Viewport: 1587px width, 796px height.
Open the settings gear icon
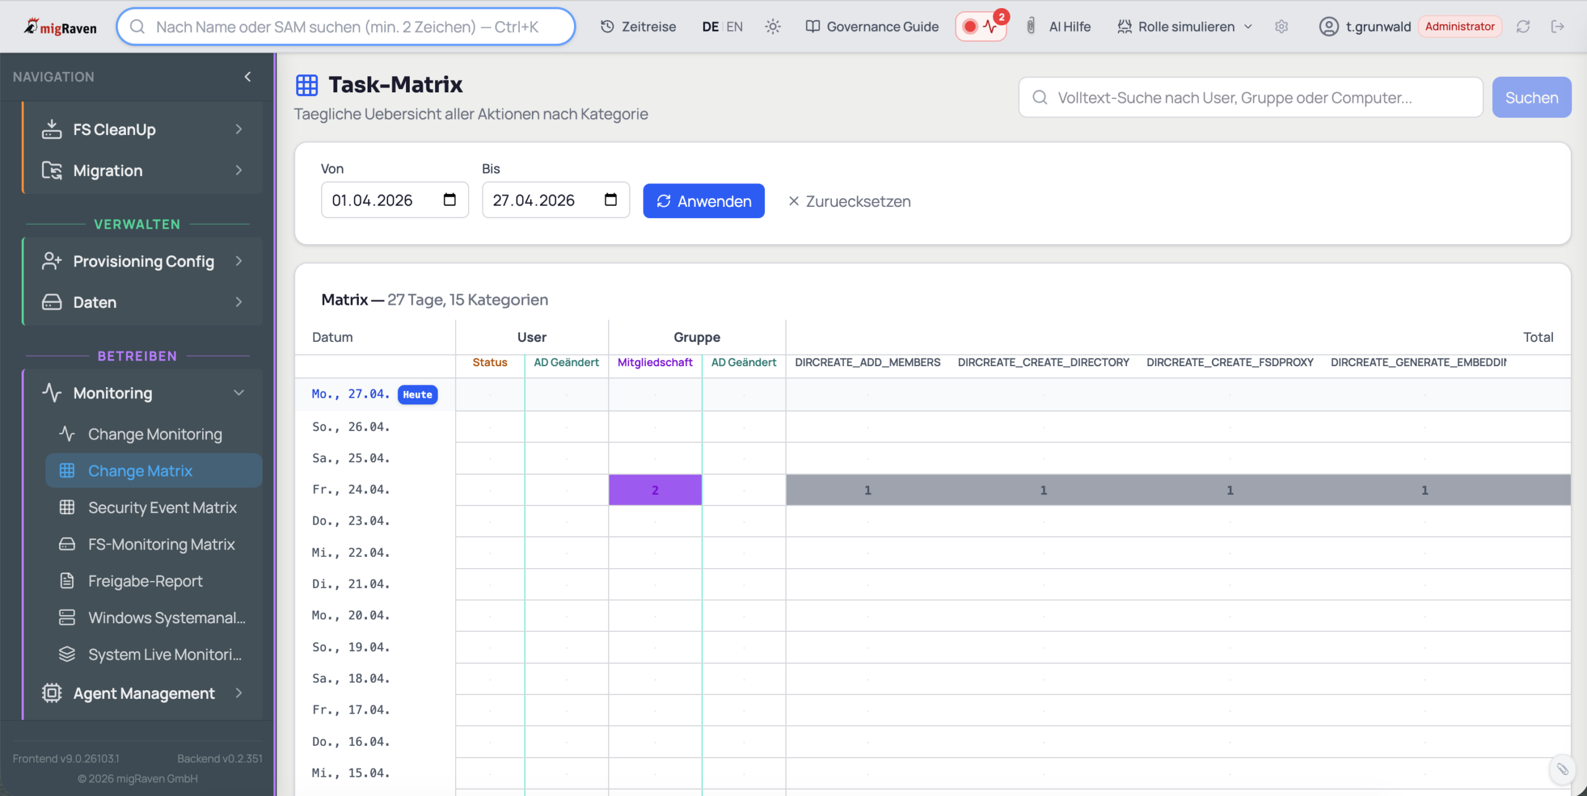[x=1281, y=27]
